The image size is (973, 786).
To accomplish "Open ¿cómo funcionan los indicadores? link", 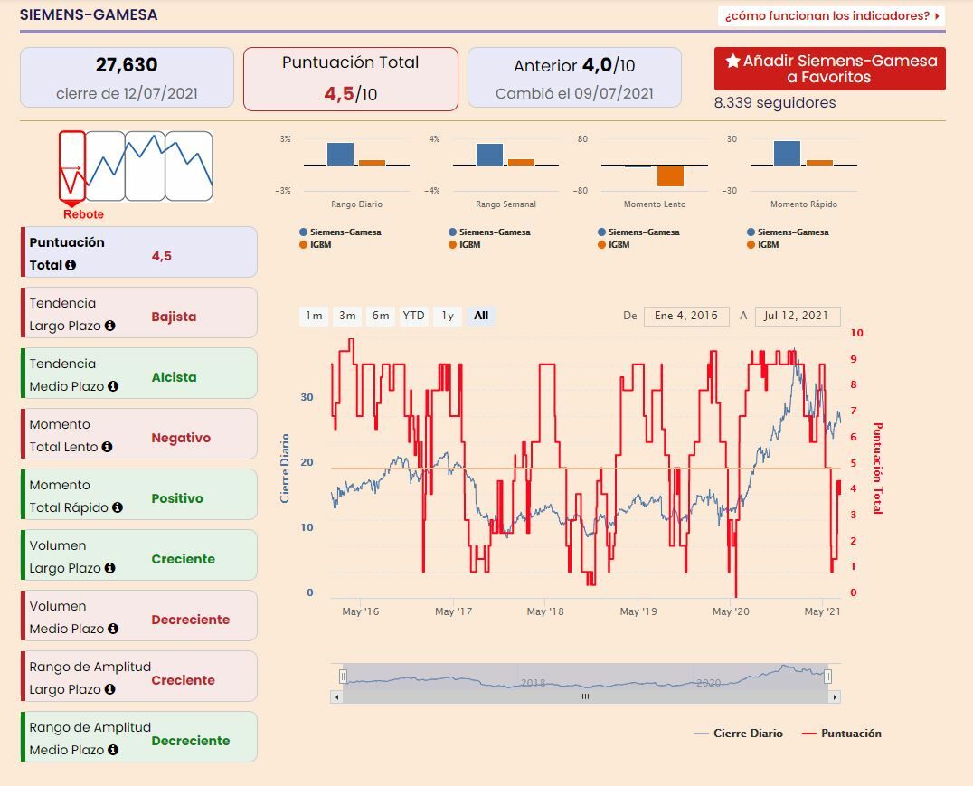I will [831, 15].
